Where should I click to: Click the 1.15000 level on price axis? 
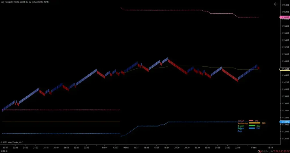[x=284, y=54]
